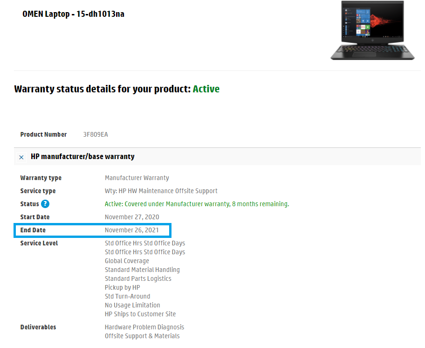Select HP Ships to Customer Site line
This screenshot has width=425, height=348.
[140, 314]
